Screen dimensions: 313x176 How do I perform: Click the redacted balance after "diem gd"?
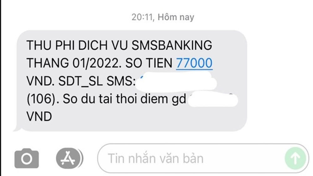pos(213,99)
